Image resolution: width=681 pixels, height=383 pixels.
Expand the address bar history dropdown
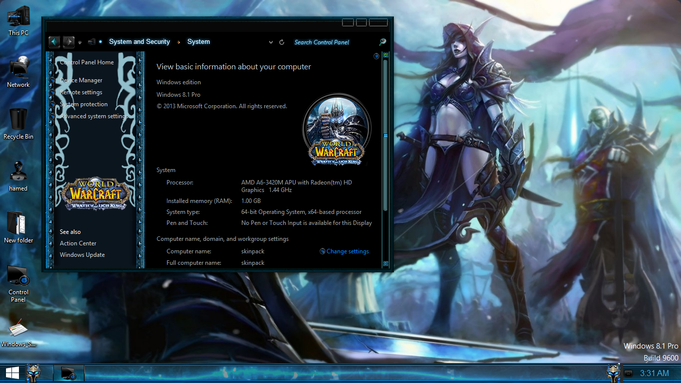(271, 42)
